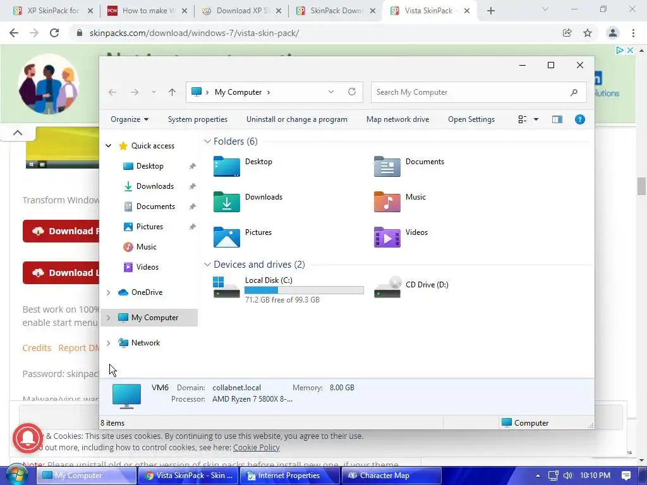Open the notification center icon
The width and height of the screenshot is (647, 485).
click(x=626, y=476)
